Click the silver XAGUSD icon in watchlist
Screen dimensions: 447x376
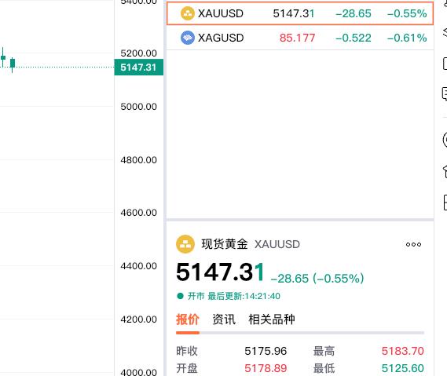coord(187,38)
